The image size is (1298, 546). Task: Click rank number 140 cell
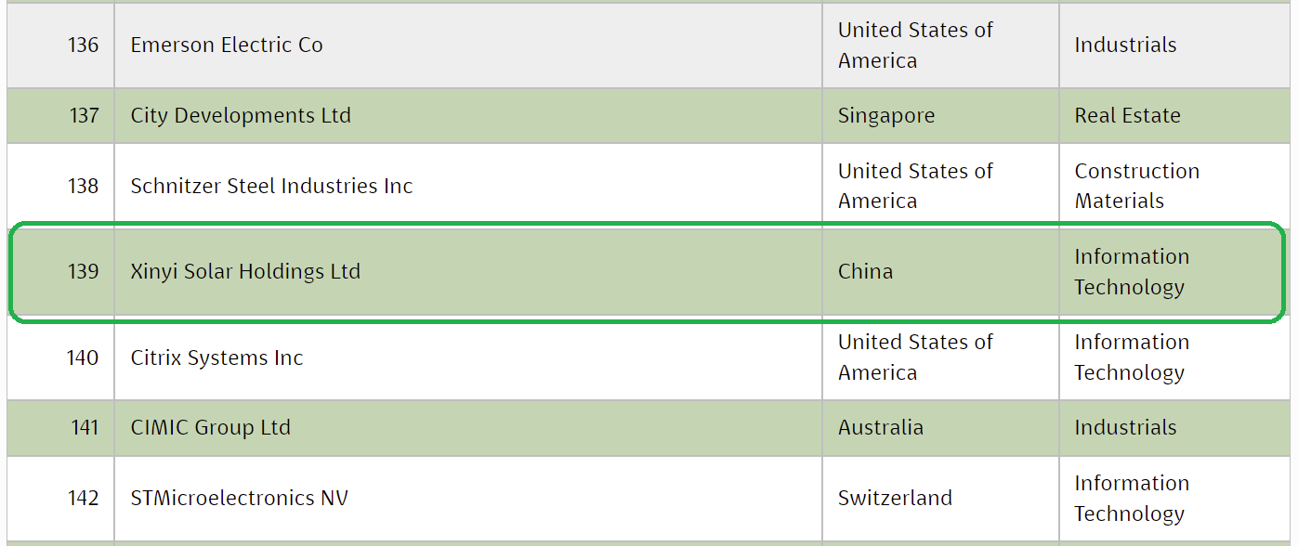coord(83,358)
